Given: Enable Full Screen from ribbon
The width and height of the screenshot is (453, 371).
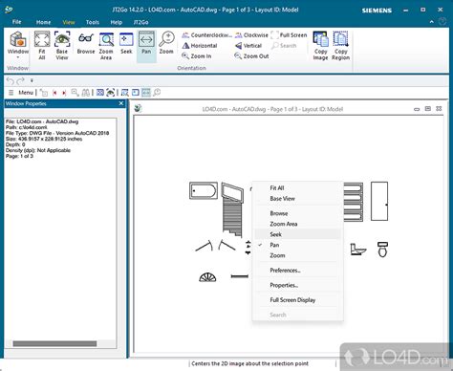Looking at the screenshot, I should [x=289, y=35].
